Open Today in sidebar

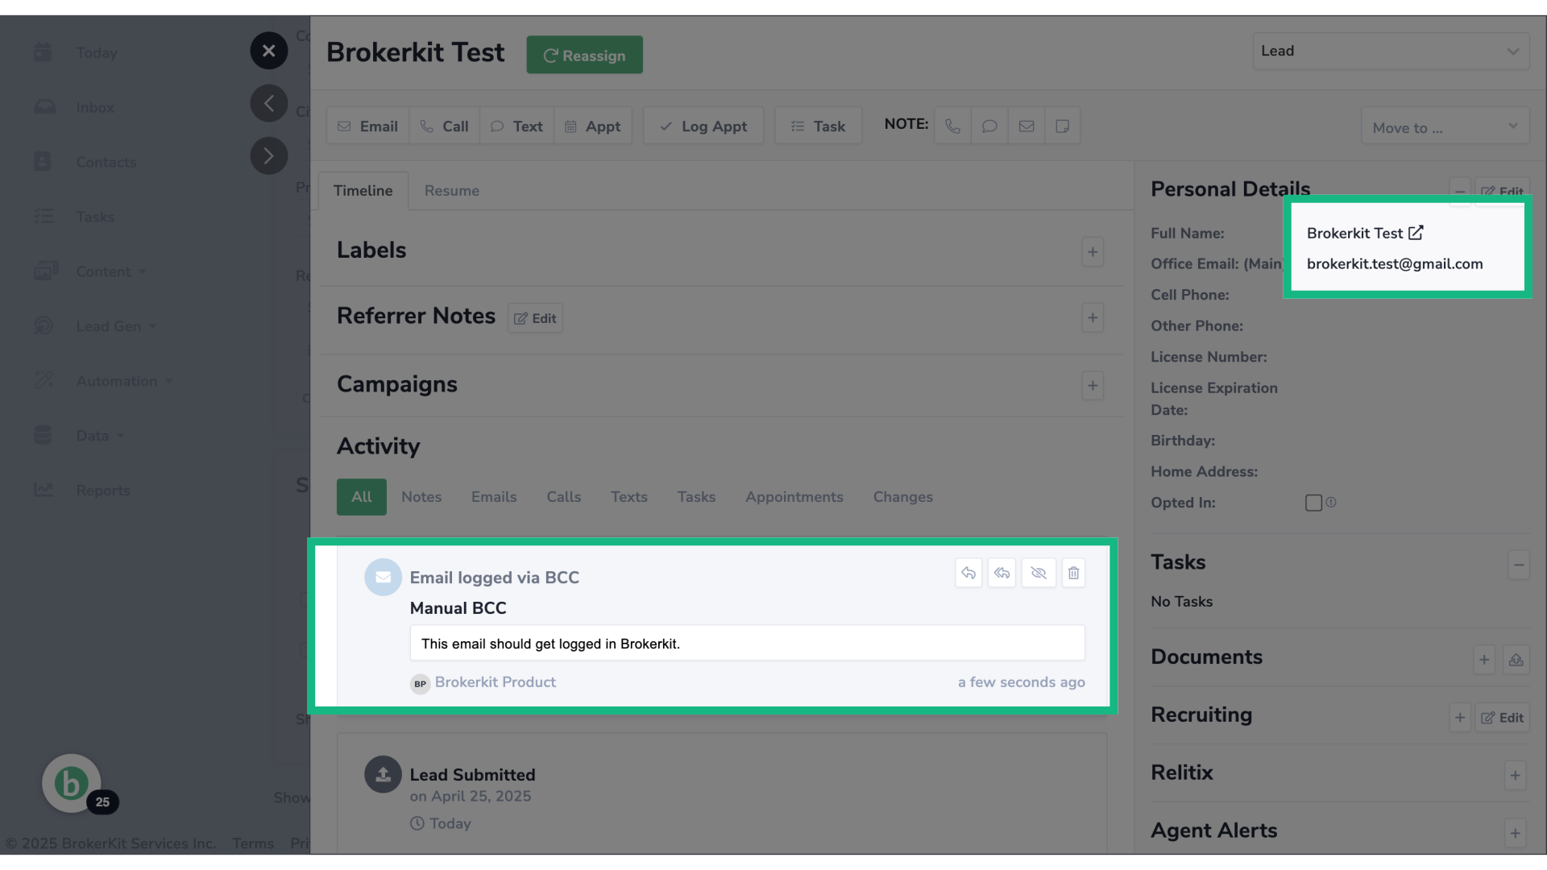(x=97, y=53)
